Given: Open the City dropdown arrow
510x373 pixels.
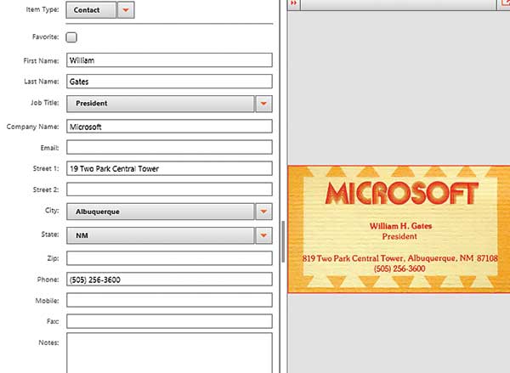Looking at the screenshot, I should (x=263, y=212).
